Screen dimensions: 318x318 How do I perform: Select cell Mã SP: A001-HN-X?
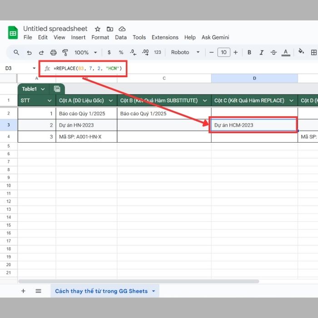86,137
